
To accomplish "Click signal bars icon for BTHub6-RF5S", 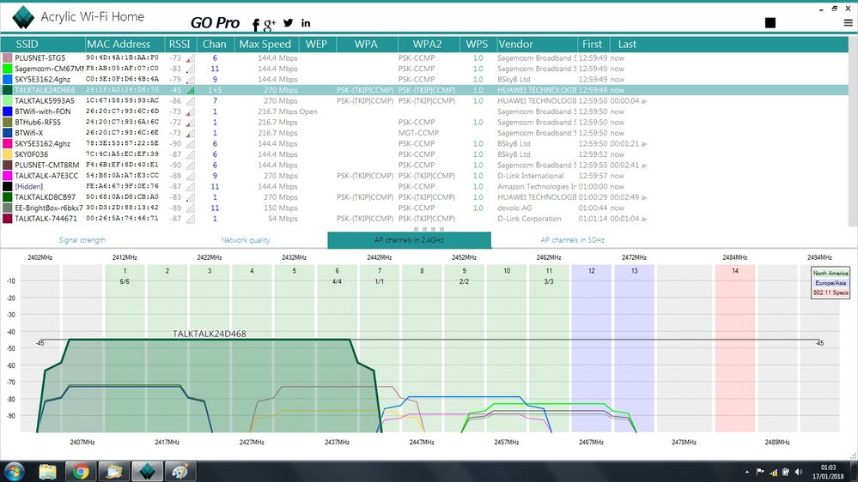I will [x=191, y=123].
